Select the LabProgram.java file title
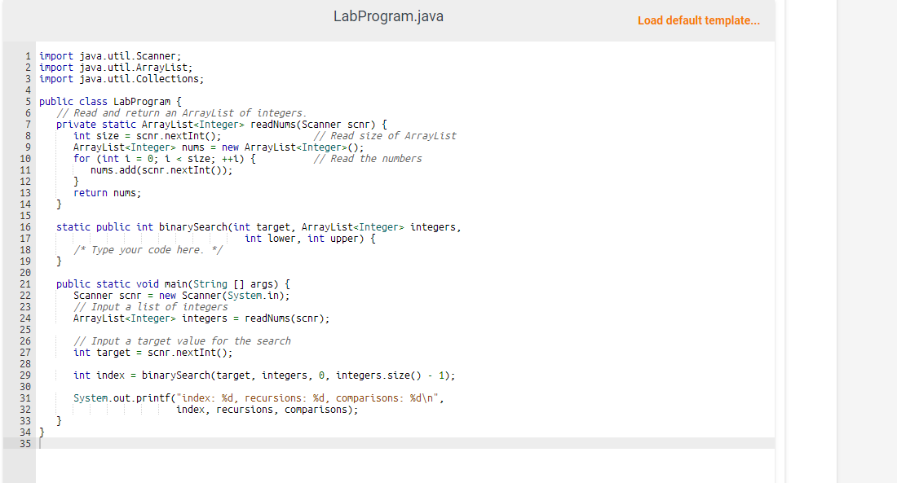897x483 pixels. (x=388, y=15)
